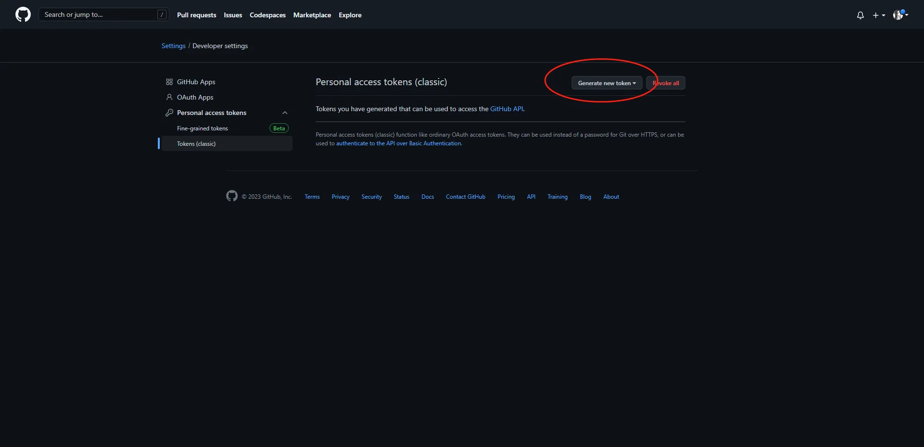Expand the Generate new token dropdown

click(x=606, y=83)
